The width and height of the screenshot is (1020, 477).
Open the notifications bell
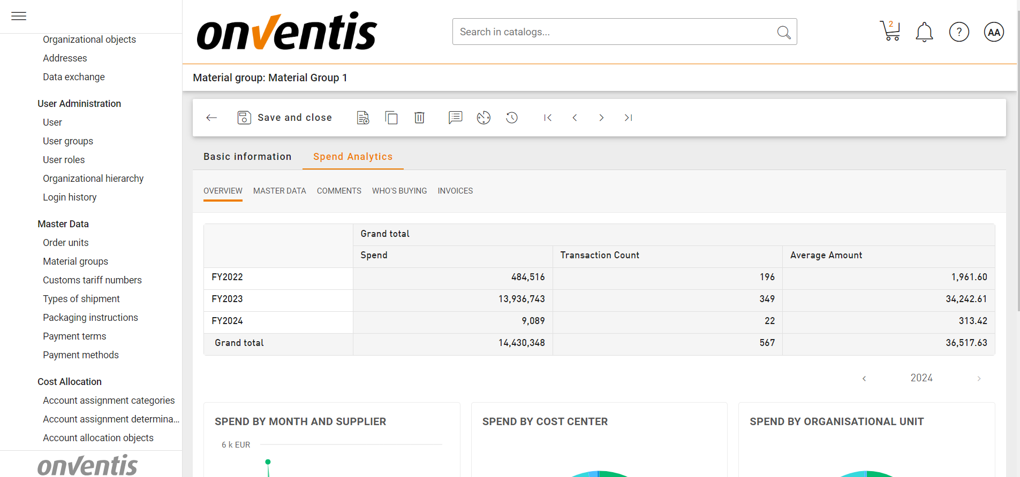pyautogui.click(x=924, y=32)
